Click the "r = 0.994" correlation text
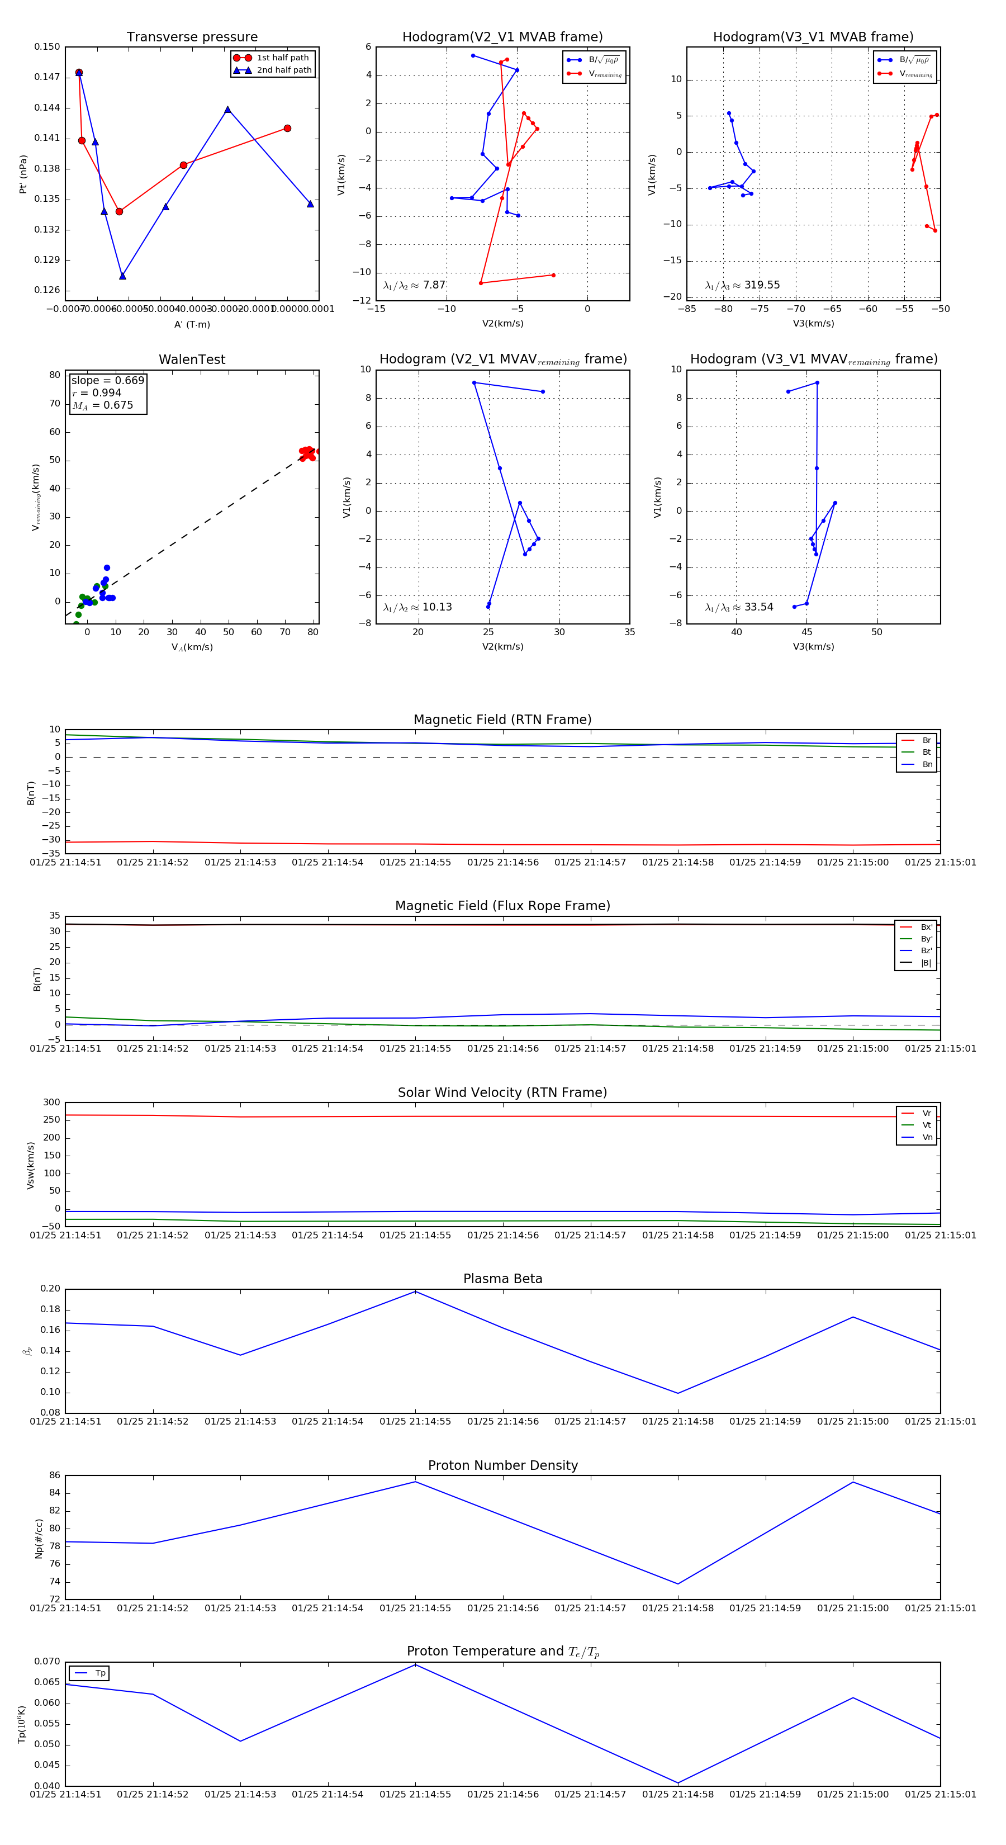This screenshot has height=1845, width=1006. 97,392
